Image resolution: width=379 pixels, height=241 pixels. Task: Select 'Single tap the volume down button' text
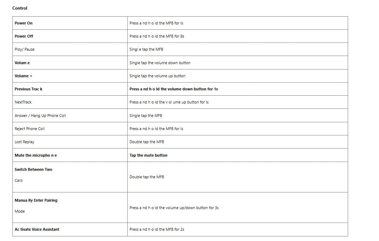[x=160, y=63]
